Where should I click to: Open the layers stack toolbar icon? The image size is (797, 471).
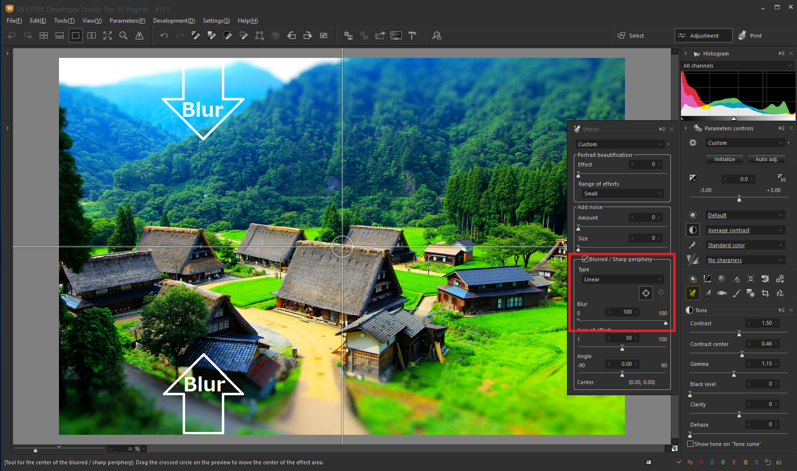(275, 36)
